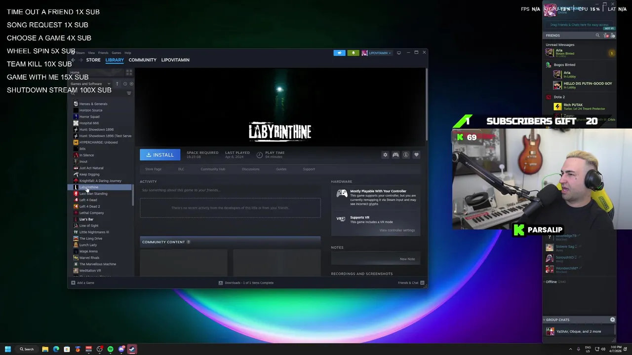Open the Store Page link for Labyrinthine
The width and height of the screenshot is (632, 355).
(x=153, y=169)
